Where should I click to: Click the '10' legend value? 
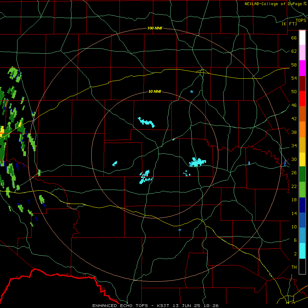(294, 227)
